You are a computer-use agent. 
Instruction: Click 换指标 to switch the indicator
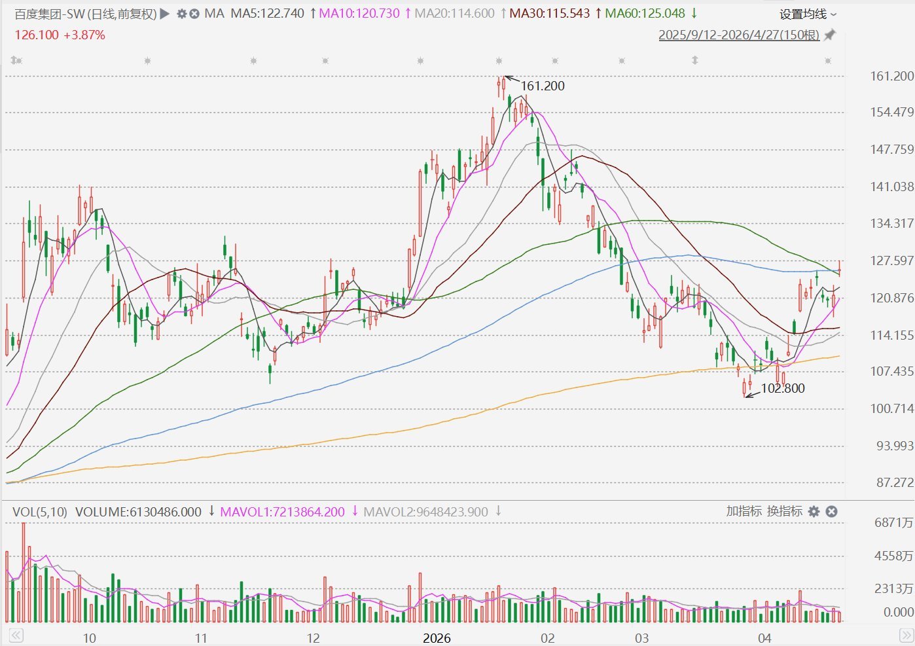(784, 511)
